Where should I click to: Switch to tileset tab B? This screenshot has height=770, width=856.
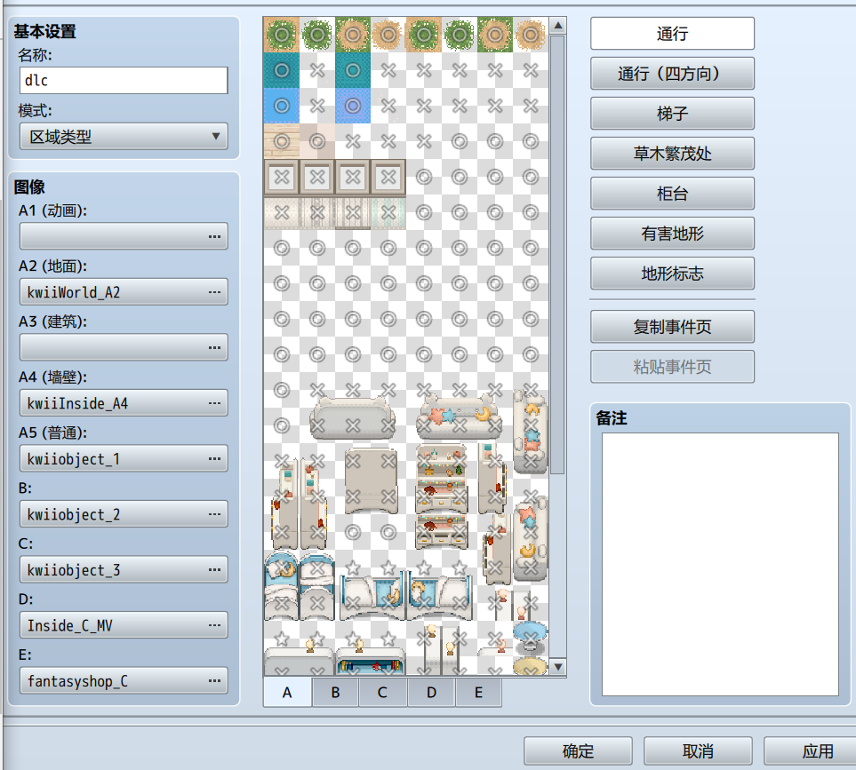point(335,693)
